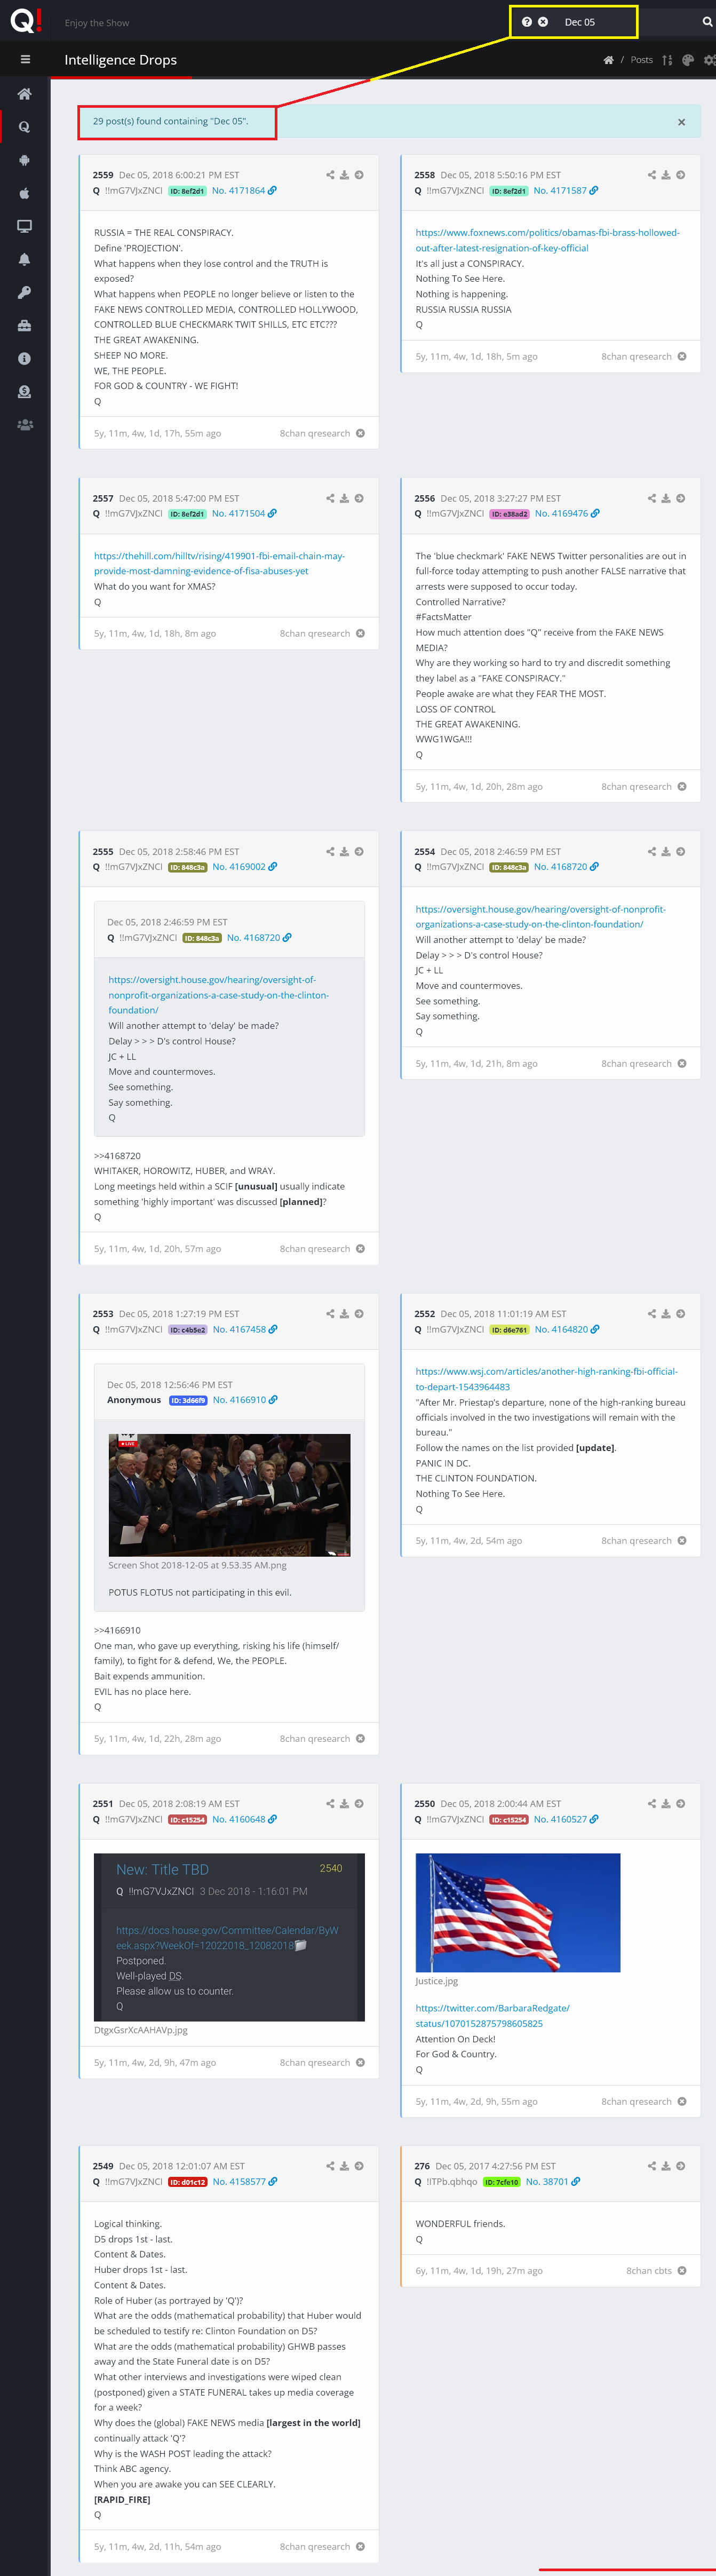The image size is (716, 2576).
Task: Open the desktop monitor sidebar icon
Action: point(25,226)
